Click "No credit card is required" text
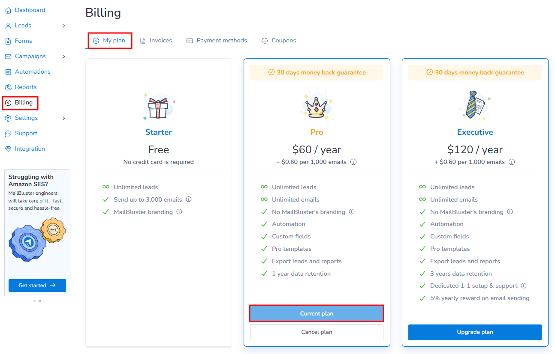555x354 pixels. click(x=158, y=162)
